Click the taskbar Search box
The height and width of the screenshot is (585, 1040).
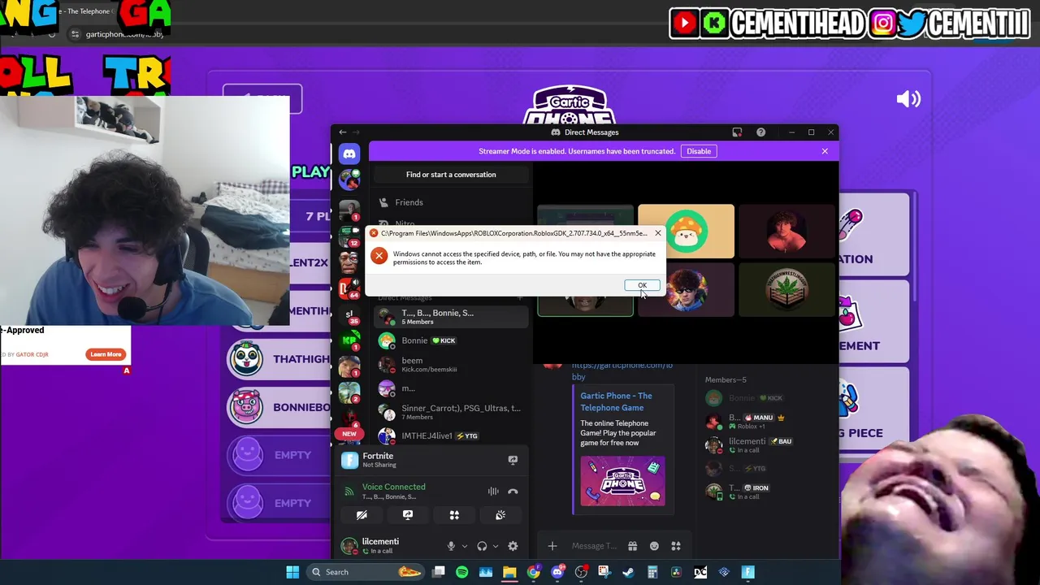(366, 572)
